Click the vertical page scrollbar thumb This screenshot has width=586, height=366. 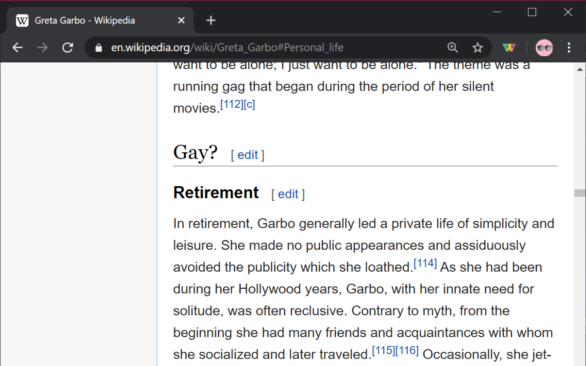click(x=579, y=192)
